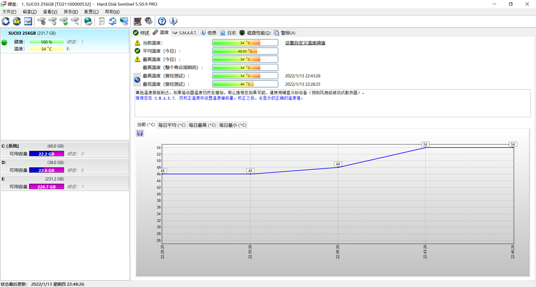Open the 磁盘(Z) menu
Image resolution: width=536 pixels, height=287 pixels.
29,12
